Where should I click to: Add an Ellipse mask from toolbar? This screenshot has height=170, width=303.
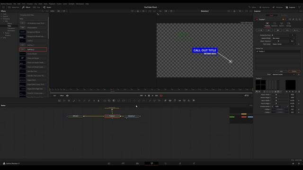coord(134,101)
